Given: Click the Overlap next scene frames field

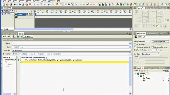Looking at the screenshot, I should tap(155, 50).
